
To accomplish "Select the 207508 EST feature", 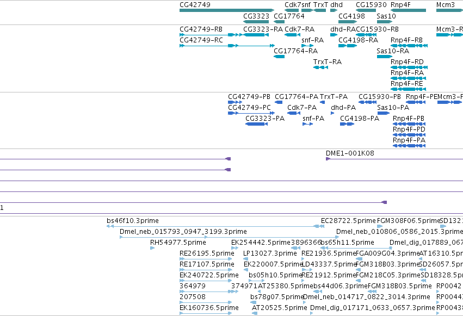I will [206, 302].
